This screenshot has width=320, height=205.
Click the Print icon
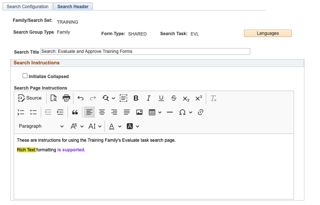pos(66,98)
